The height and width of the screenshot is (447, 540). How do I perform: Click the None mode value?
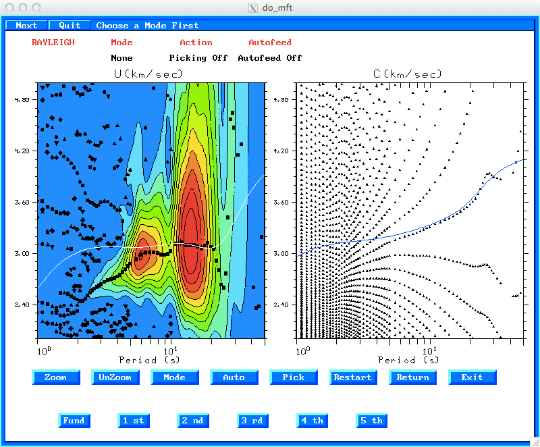click(x=122, y=58)
